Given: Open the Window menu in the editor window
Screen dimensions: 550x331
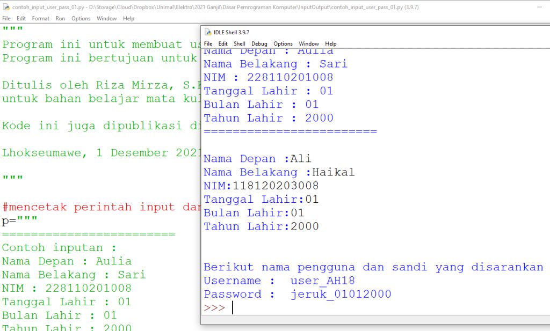Looking at the screenshot, I should 106,18.
